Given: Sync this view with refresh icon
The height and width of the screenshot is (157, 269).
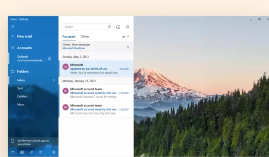Looking at the screenshot, I should 118,27.
